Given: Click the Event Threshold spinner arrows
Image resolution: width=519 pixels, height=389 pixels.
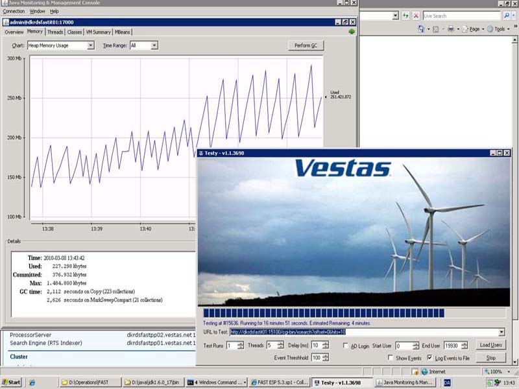Looking at the screenshot, I should click(326, 358).
